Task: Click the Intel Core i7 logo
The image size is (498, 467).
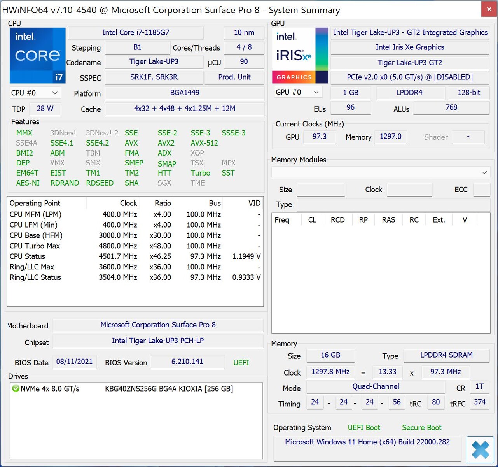Action: click(37, 55)
